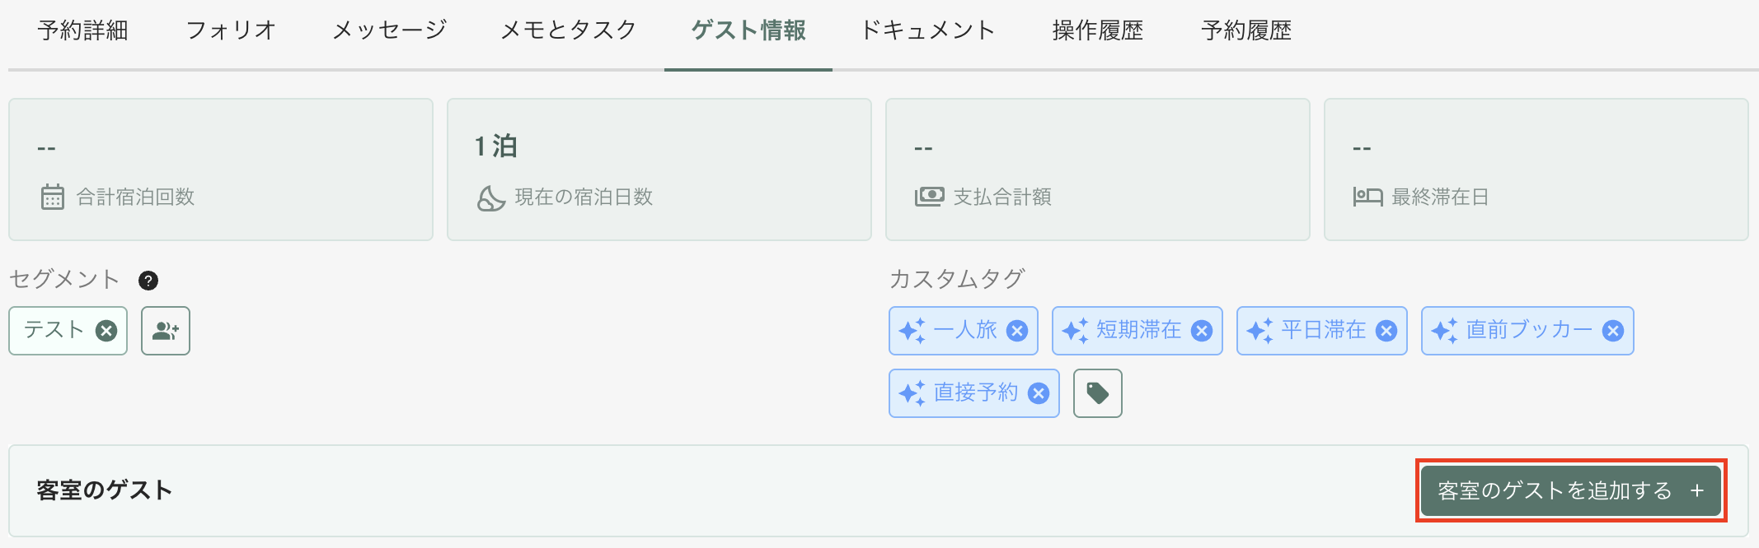Switch to the 予約詳細 tab
Viewport: 1759px width, 548px height.
(x=82, y=30)
